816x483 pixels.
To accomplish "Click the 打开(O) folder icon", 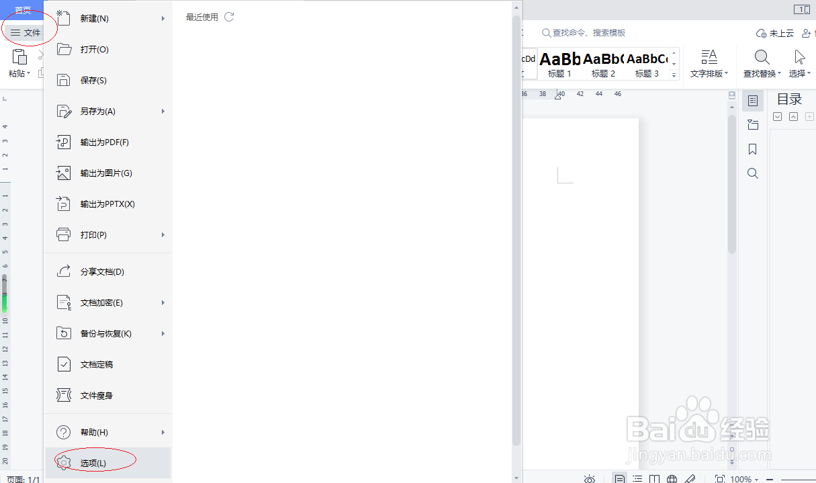I will (x=64, y=49).
